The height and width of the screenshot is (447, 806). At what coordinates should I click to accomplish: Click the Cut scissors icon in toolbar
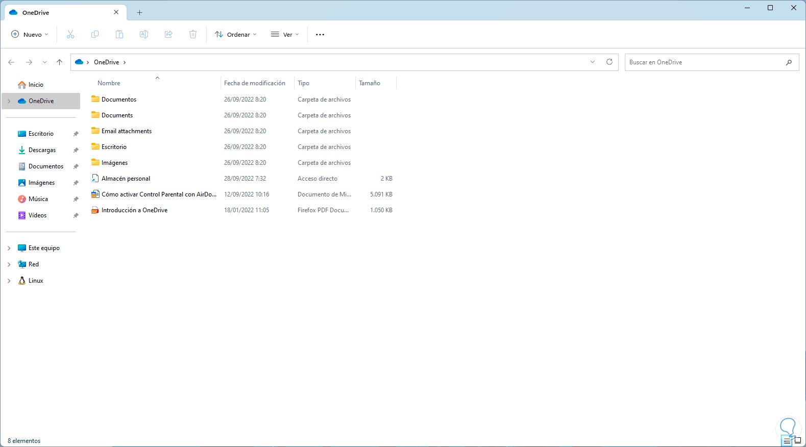click(x=70, y=34)
